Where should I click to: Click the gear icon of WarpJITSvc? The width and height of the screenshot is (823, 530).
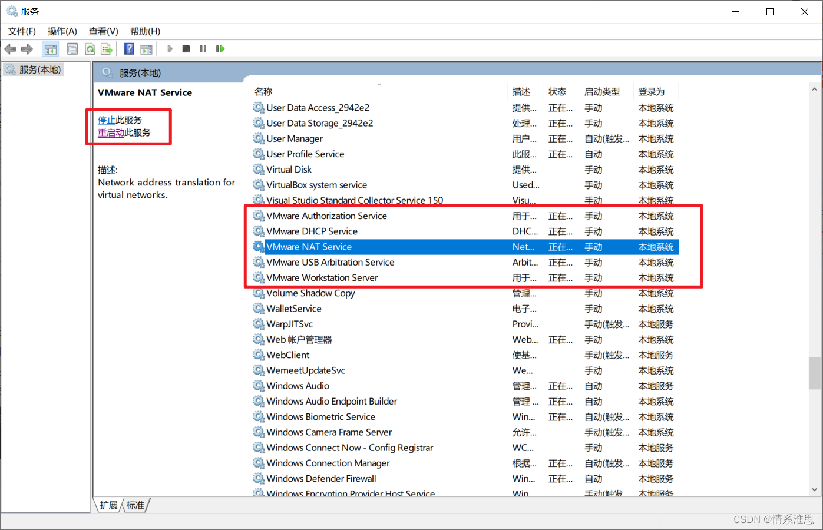pyautogui.click(x=259, y=324)
